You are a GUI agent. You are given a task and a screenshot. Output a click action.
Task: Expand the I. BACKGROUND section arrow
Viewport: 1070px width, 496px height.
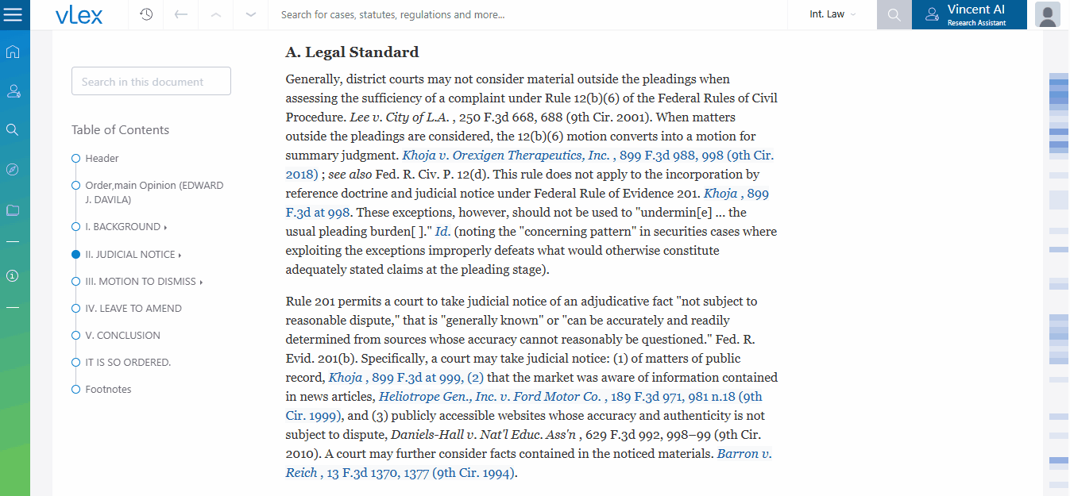(x=165, y=228)
